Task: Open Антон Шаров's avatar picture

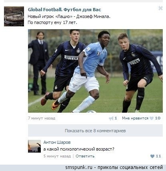Action: [x=34, y=146]
